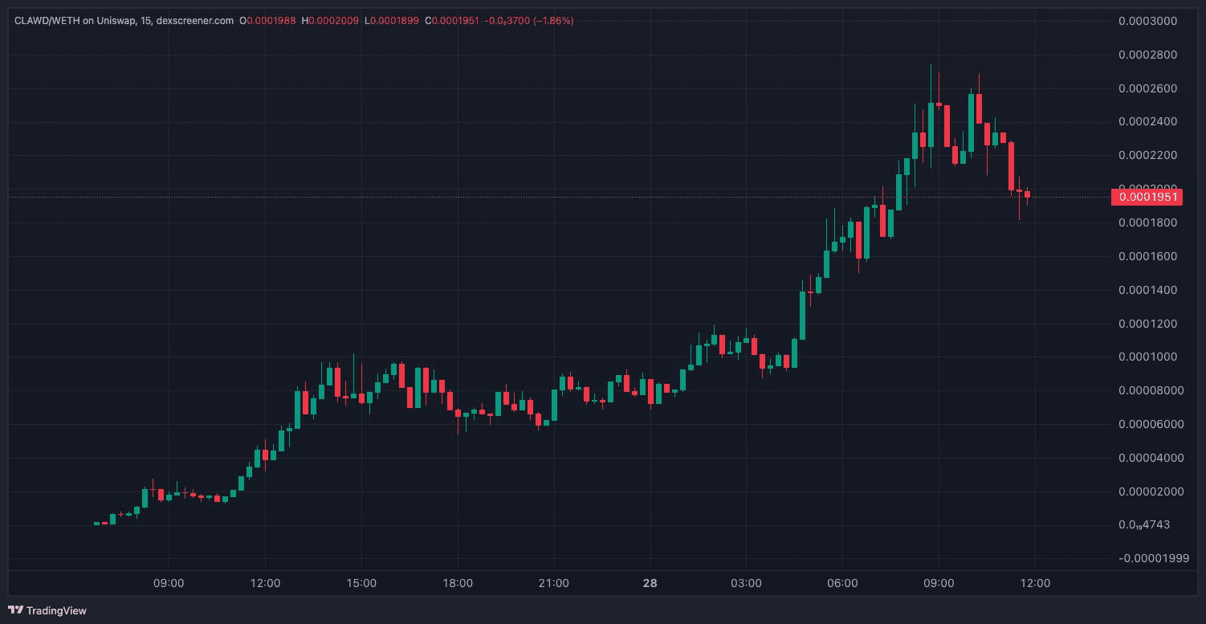
Task: Click the last red candle before 12:00
Action: point(1028,193)
